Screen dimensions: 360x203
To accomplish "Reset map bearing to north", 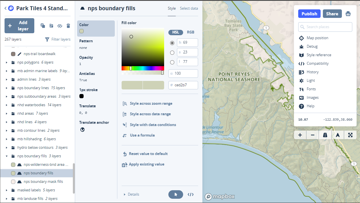I will pos(338,135).
